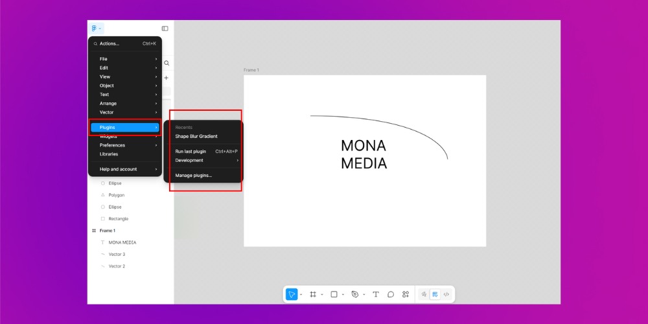Open shape tools dropdown arrow
Screen dimensions: 648x324
coord(343,295)
